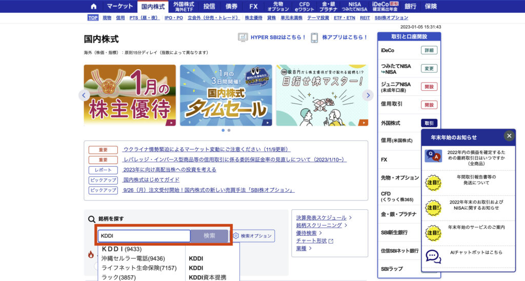
Task: Select the TOP sub-navigation link
Action: [93, 18]
